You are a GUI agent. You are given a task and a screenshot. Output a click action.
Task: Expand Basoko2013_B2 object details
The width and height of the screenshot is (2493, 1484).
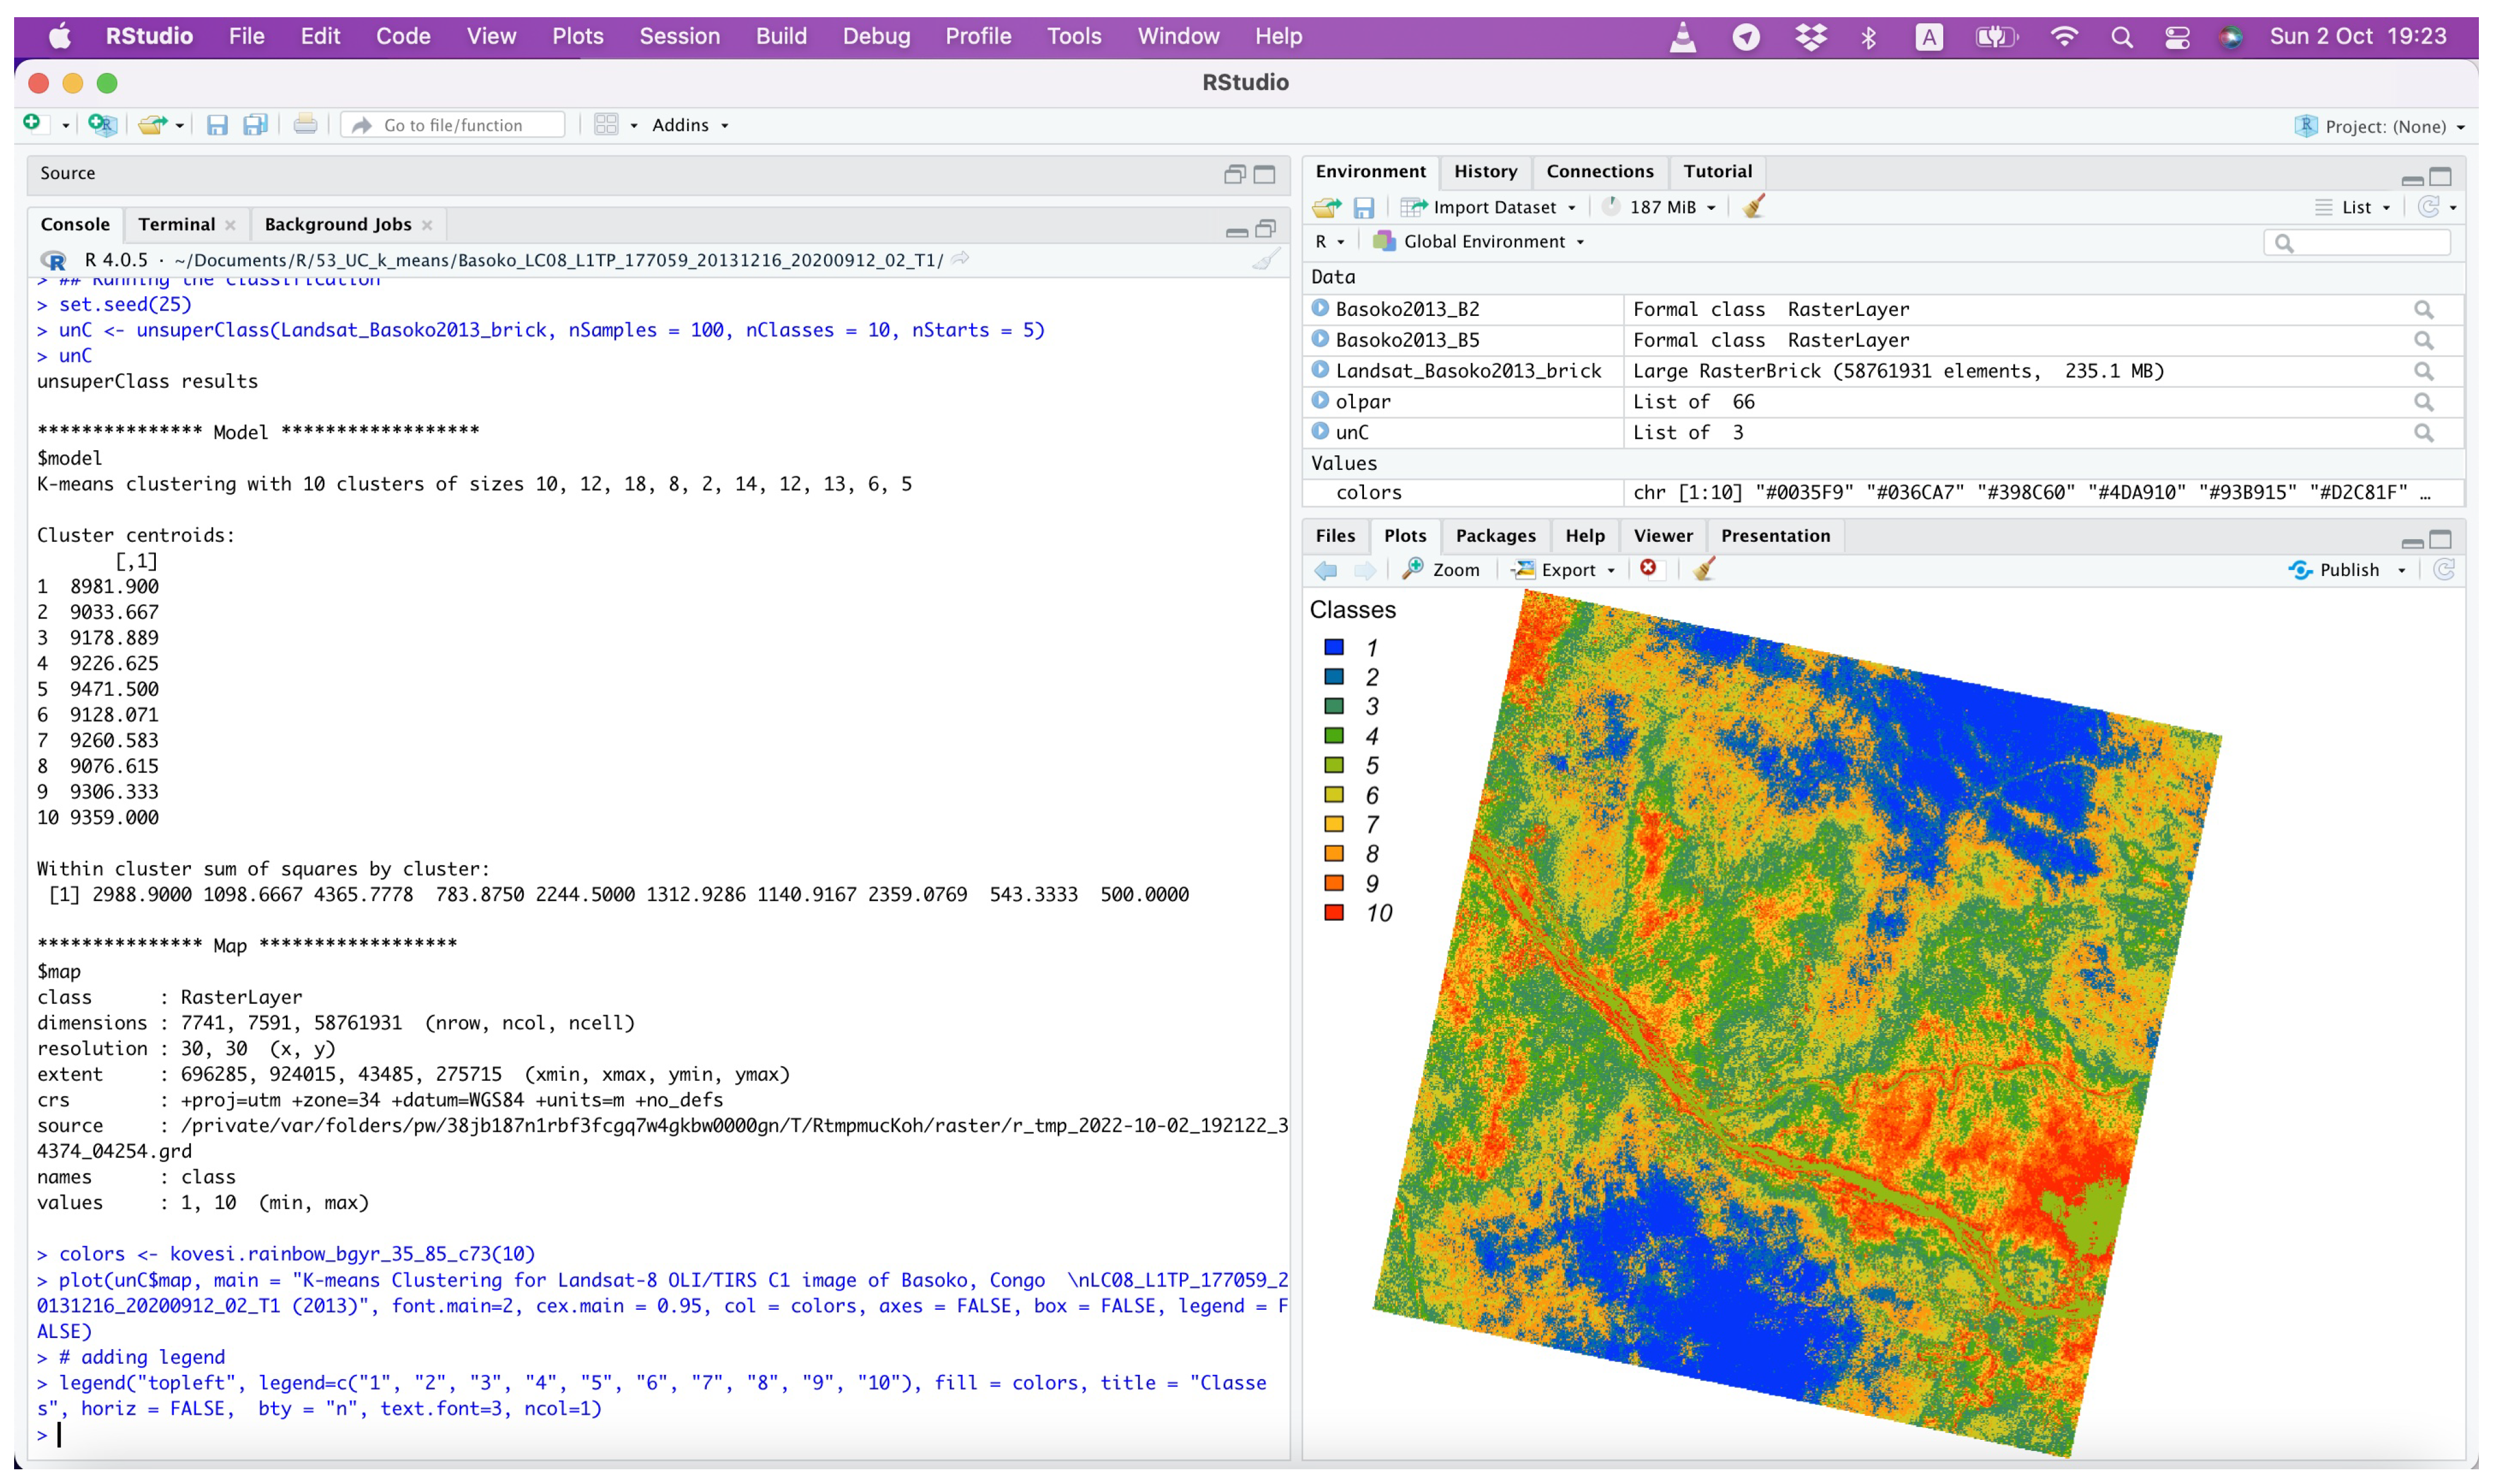1320,309
